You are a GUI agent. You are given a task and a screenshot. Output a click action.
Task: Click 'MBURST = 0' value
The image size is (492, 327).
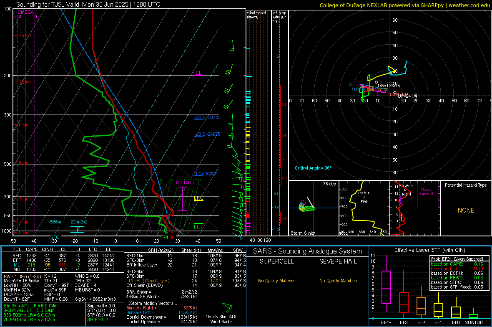87,289
